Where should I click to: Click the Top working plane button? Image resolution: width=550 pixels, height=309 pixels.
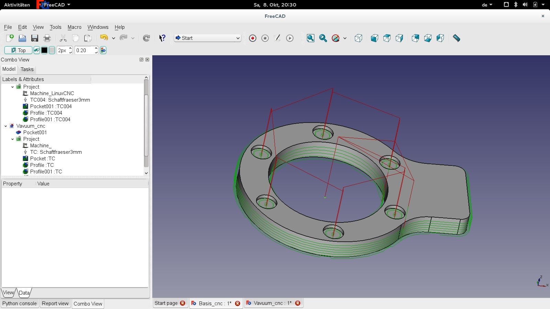tap(18, 50)
